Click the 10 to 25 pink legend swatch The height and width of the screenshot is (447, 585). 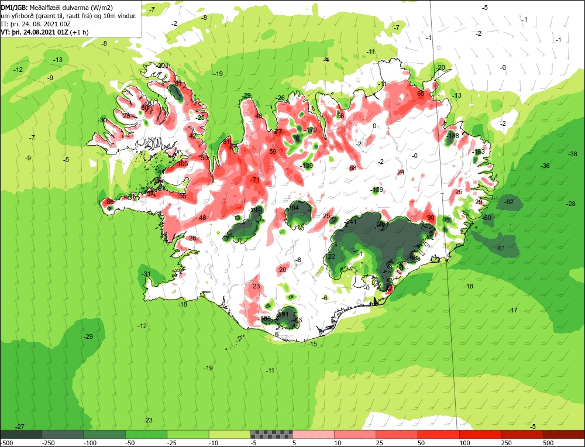point(355,434)
